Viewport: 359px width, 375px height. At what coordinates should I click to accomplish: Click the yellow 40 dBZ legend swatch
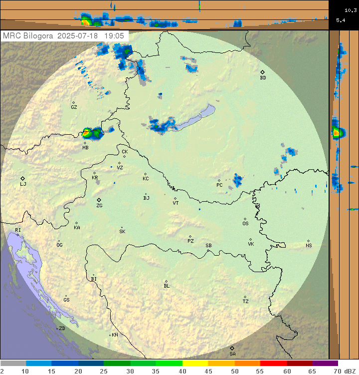click(x=195, y=364)
